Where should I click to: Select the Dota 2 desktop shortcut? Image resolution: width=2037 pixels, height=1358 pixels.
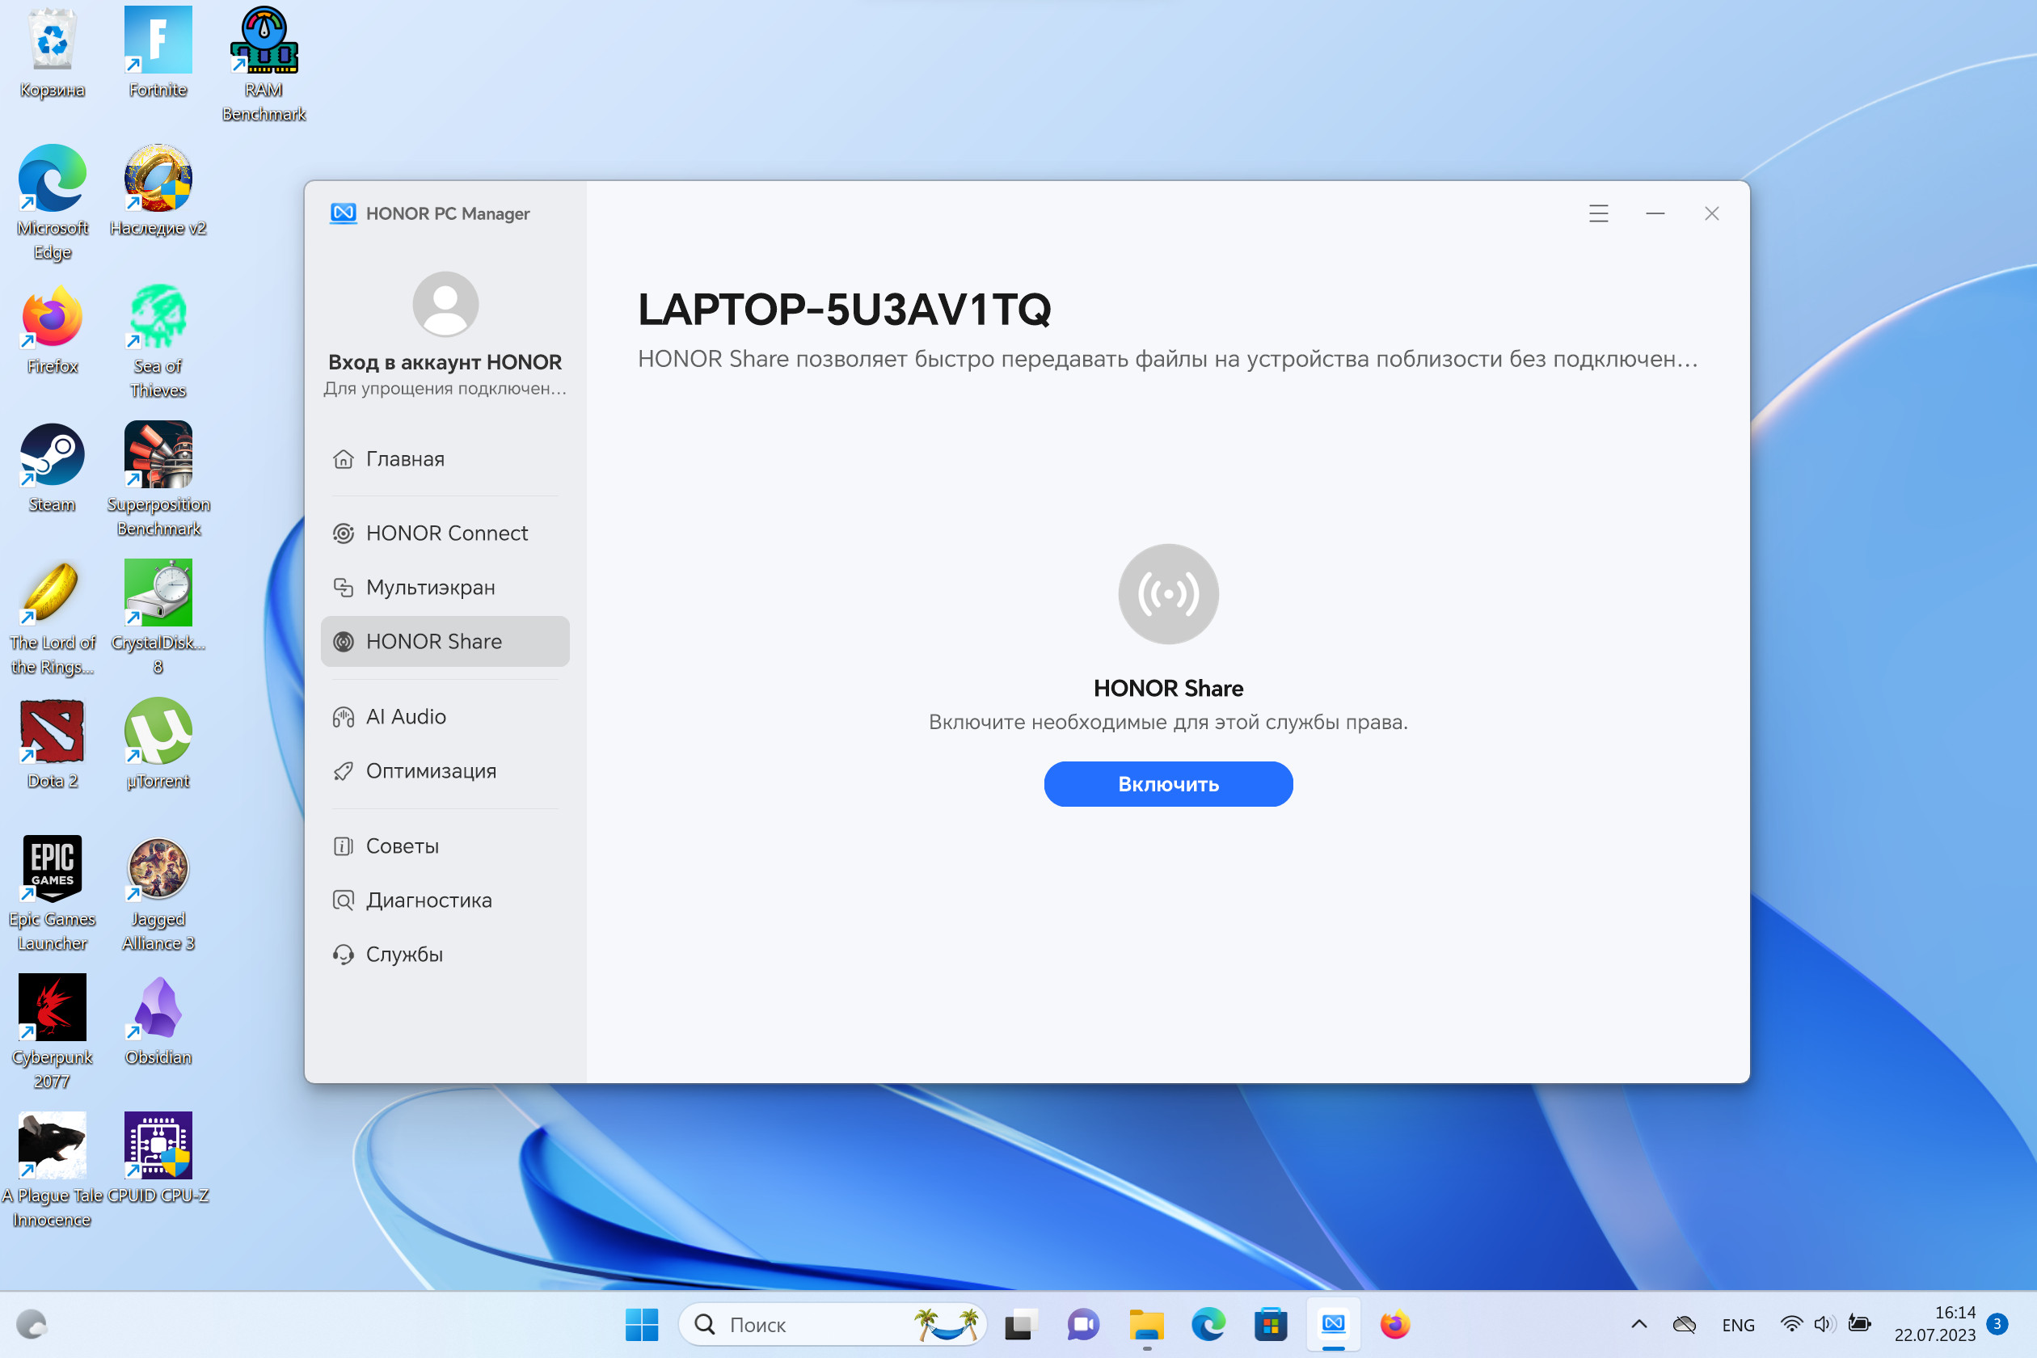52,744
